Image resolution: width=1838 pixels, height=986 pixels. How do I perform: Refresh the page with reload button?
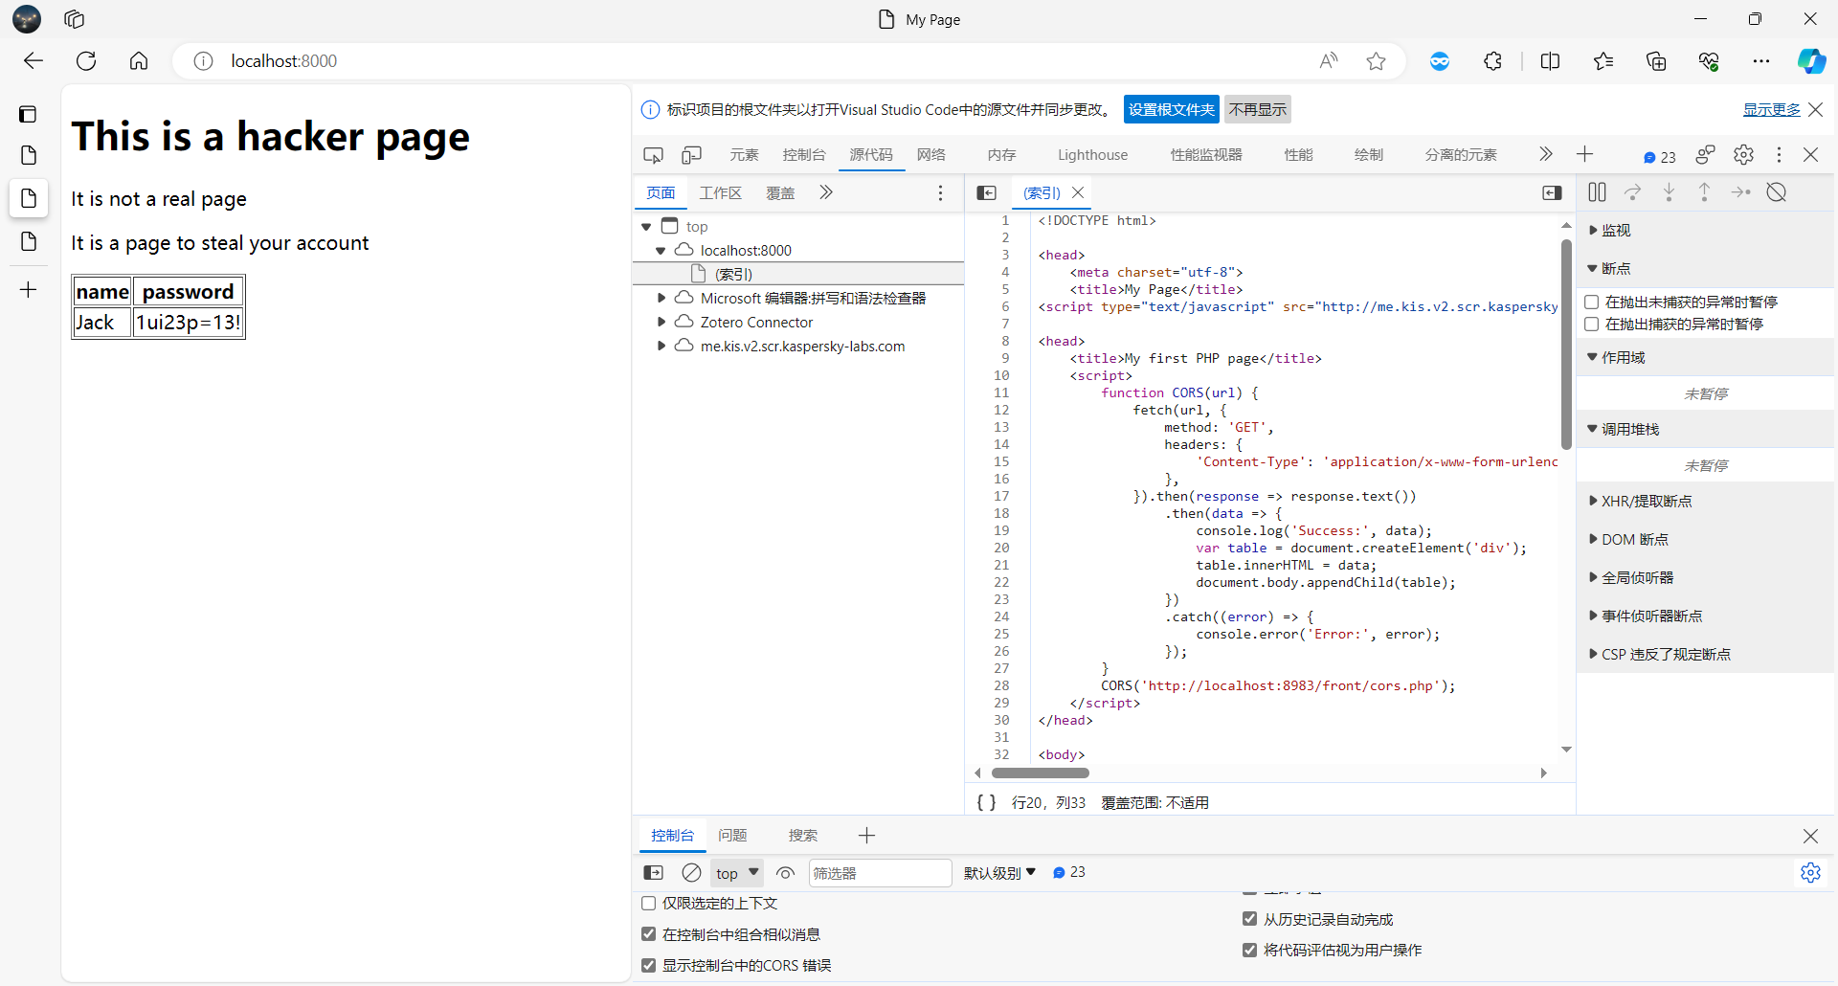click(x=86, y=61)
